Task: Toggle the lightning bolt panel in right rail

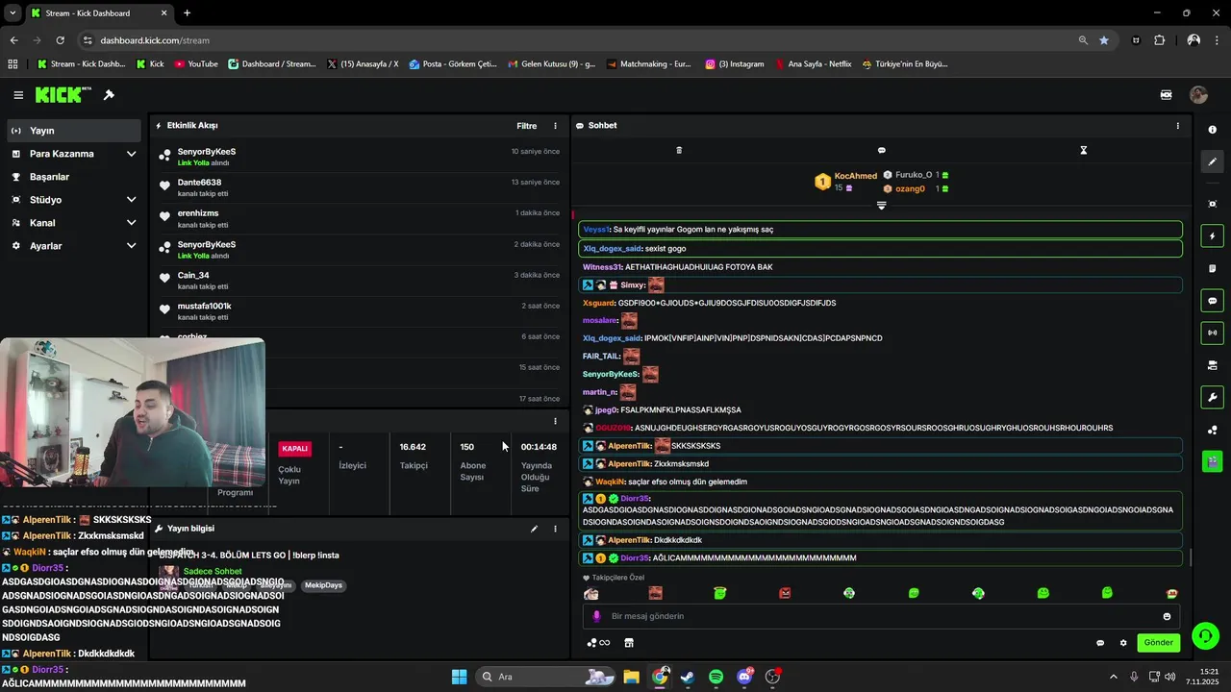Action: [1212, 236]
